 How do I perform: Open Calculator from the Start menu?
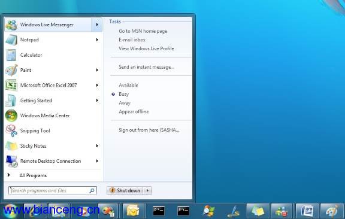(x=53, y=55)
